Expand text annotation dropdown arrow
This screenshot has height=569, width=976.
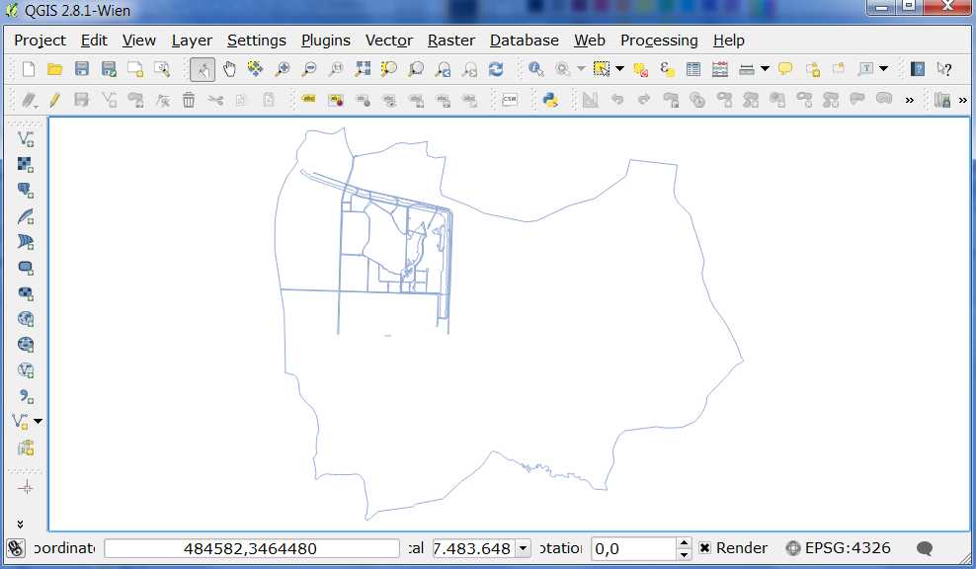[x=884, y=69]
